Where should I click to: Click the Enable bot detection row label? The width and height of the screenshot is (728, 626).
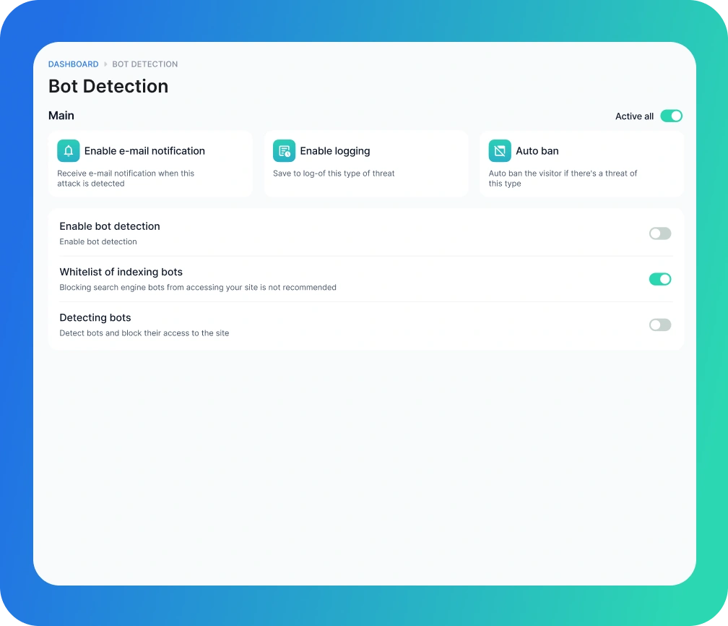[x=110, y=226]
